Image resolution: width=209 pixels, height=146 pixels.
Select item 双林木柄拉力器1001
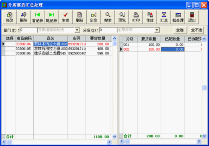51,44
